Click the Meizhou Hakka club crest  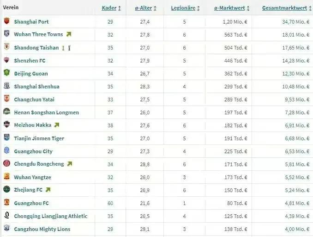tap(6, 125)
